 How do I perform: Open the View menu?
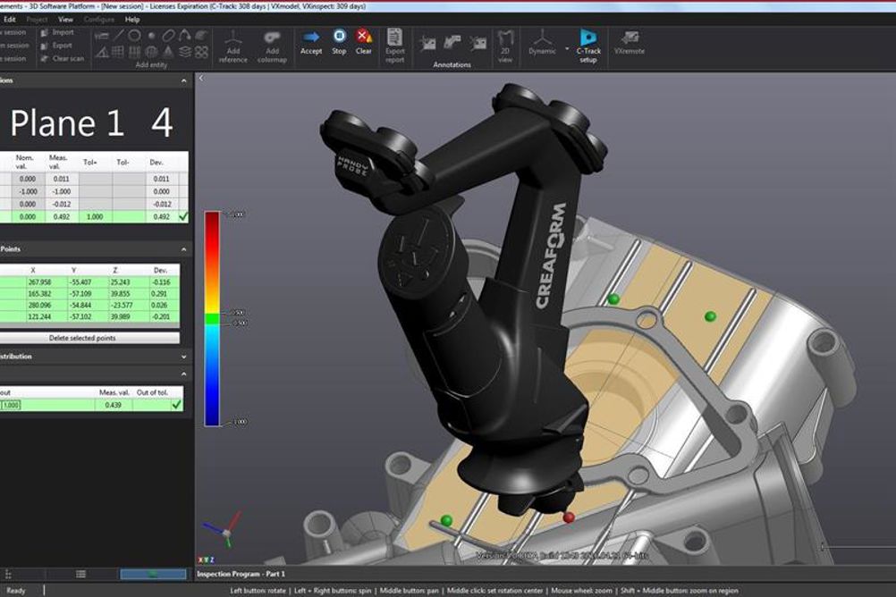[x=65, y=19]
